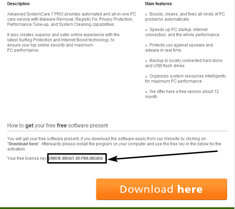Click the "Description" heading
The width and height of the screenshot is (235, 209).
(x=18, y=4)
